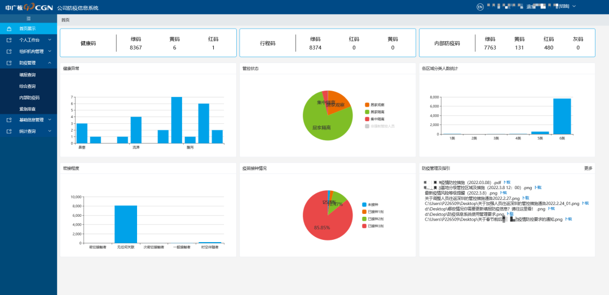Click the 已接种3剂 red legend swatch
The width and height of the screenshot is (609, 295).
(364, 226)
